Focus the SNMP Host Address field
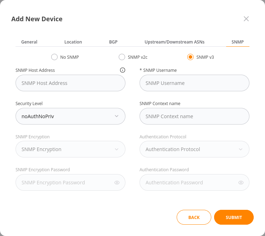This screenshot has width=265, height=236. (70, 83)
